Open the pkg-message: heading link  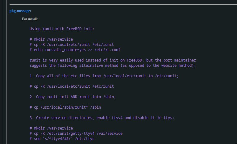(x=20, y=11)
